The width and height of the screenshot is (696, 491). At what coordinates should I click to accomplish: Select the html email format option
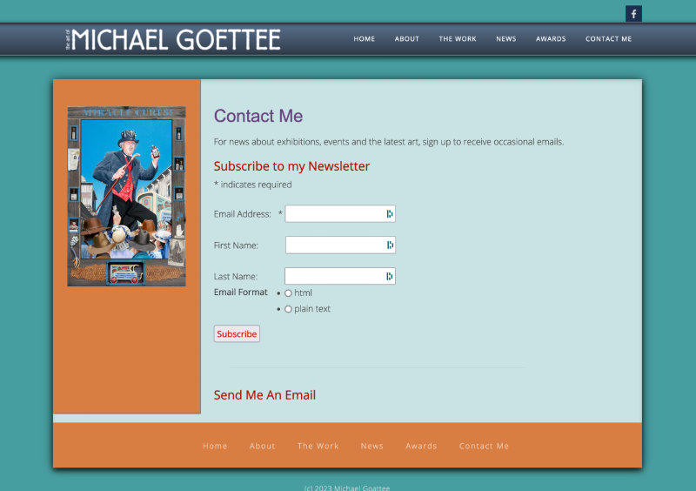[288, 293]
